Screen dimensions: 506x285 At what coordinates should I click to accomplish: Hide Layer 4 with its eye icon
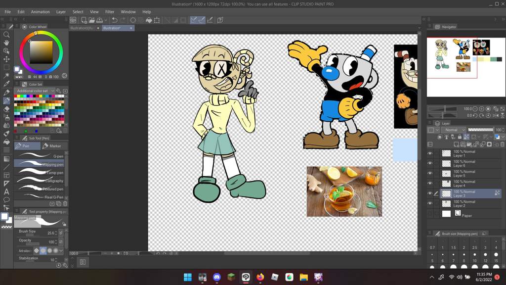point(430,184)
